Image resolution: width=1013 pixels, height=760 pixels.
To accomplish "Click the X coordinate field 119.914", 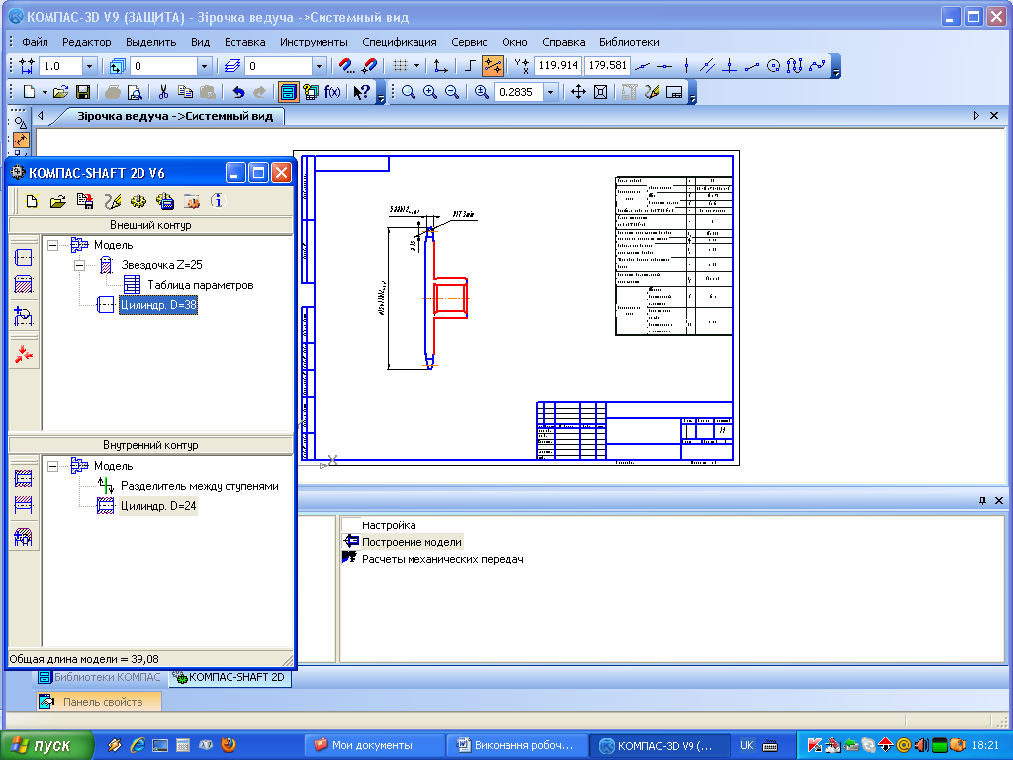I will (x=558, y=66).
